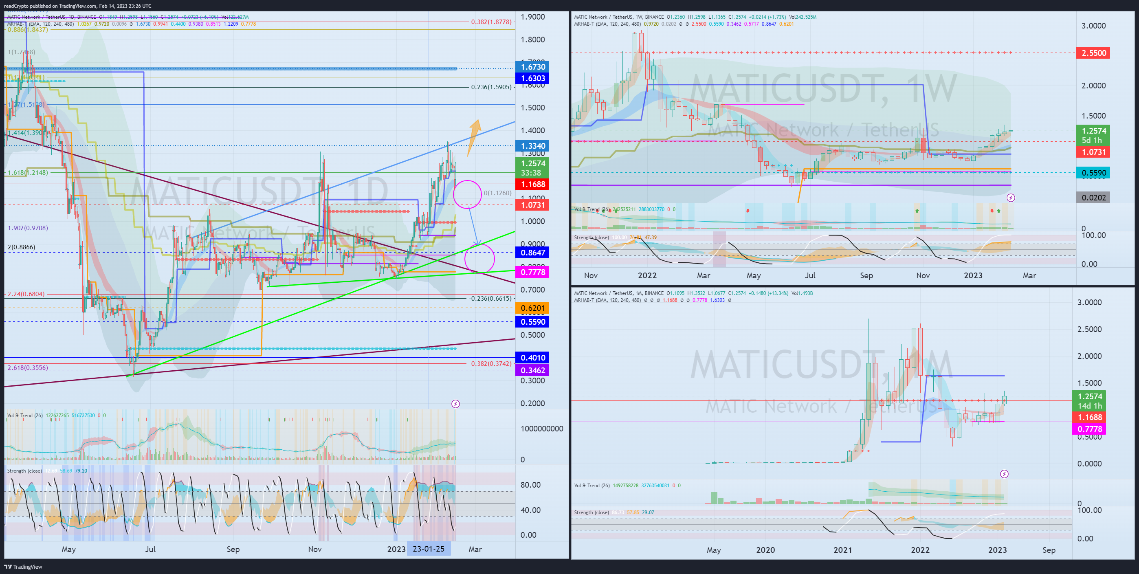This screenshot has height=574, width=1139.
Task: Click the Nov label on 1D time axis
Action: tap(315, 549)
